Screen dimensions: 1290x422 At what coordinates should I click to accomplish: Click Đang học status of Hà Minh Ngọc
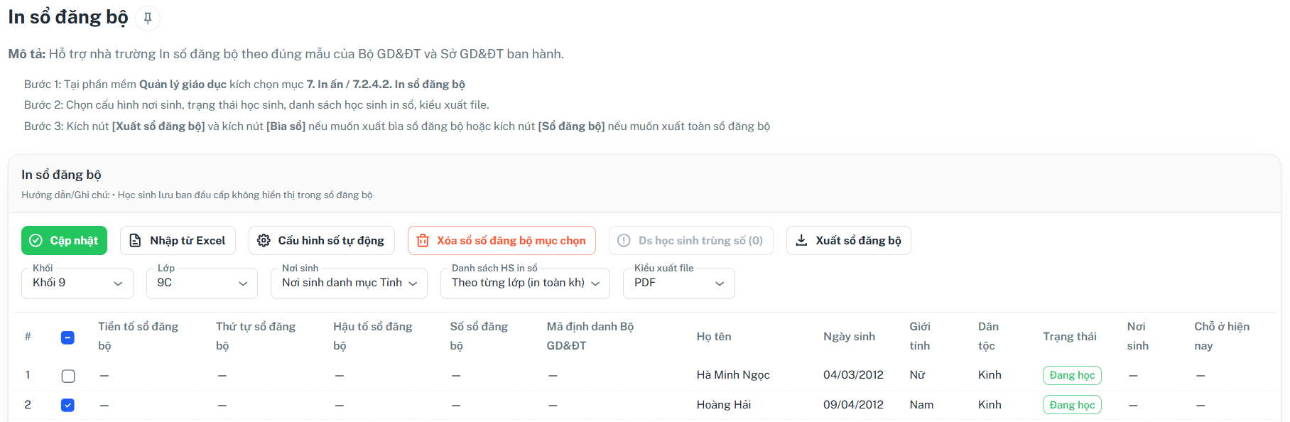(x=1072, y=375)
